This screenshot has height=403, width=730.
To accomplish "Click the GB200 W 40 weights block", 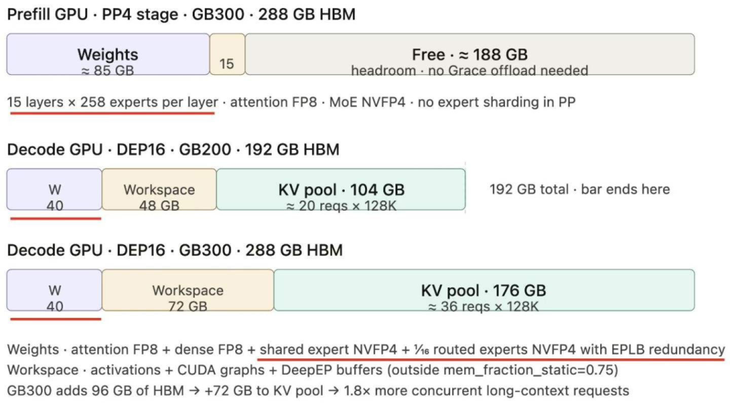I will point(54,189).
